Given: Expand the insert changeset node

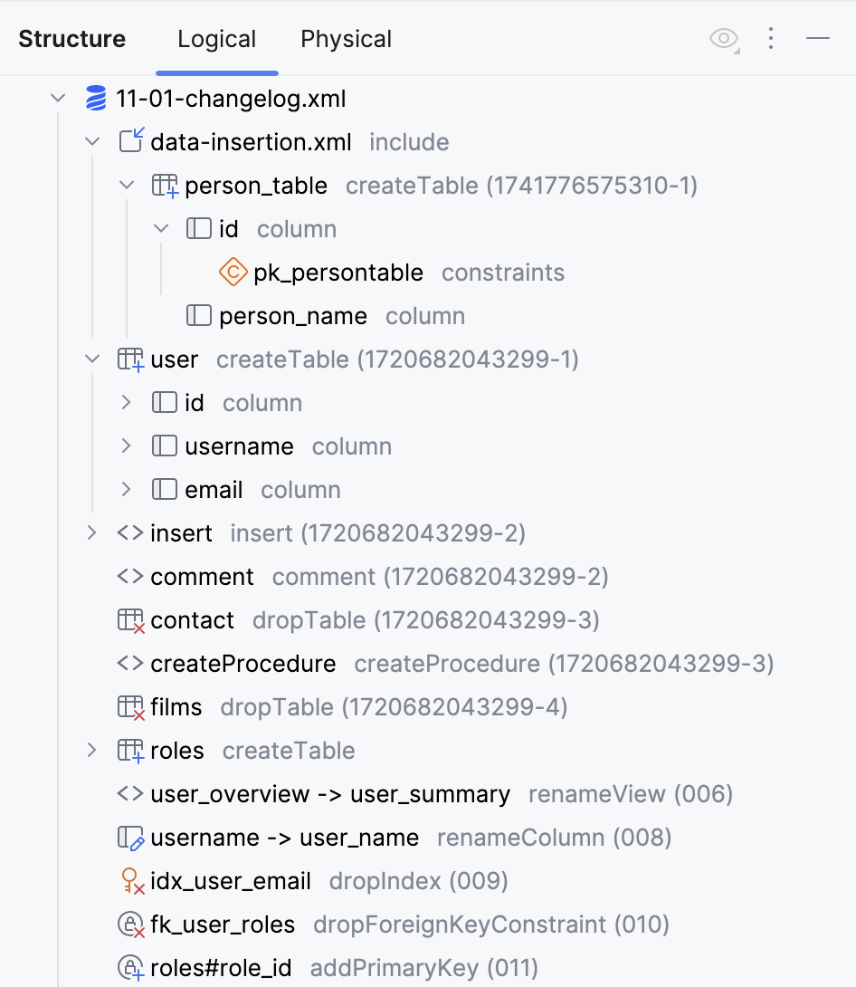Looking at the screenshot, I should [91, 532].
